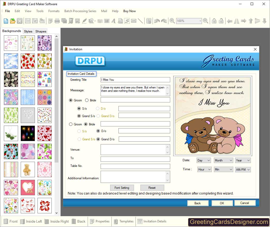Click the email envelope toolbar icon
The height and width of the screenshot is (227, 270).
pyautogui.click(x=134, y=21)
